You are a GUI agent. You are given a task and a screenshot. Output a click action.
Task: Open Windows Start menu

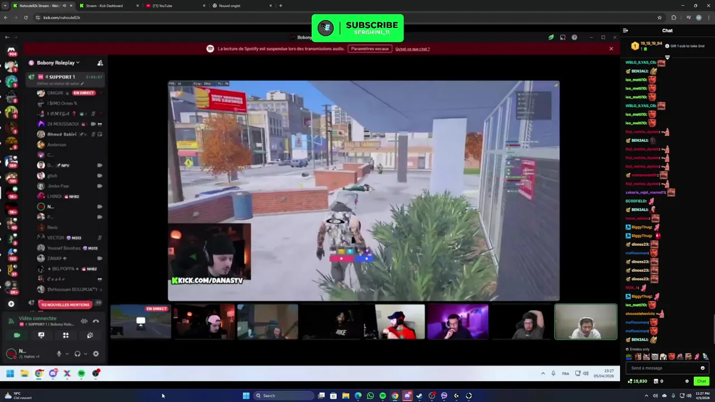click(246, 396)
